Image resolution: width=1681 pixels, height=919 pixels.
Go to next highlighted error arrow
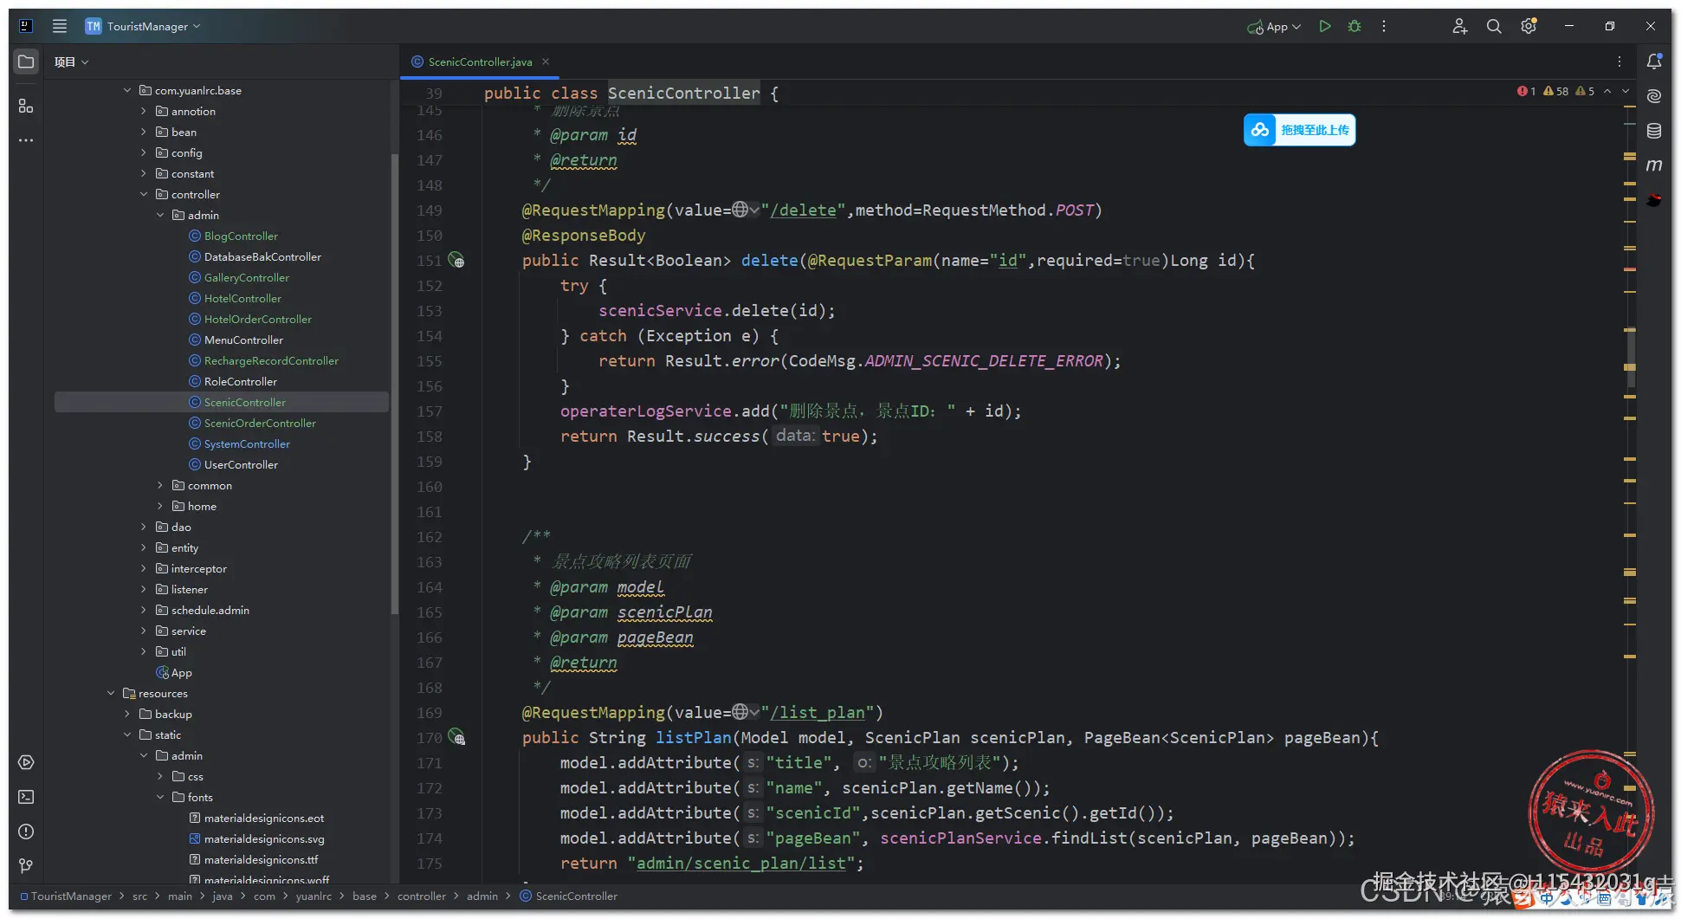coord(1626,91)
